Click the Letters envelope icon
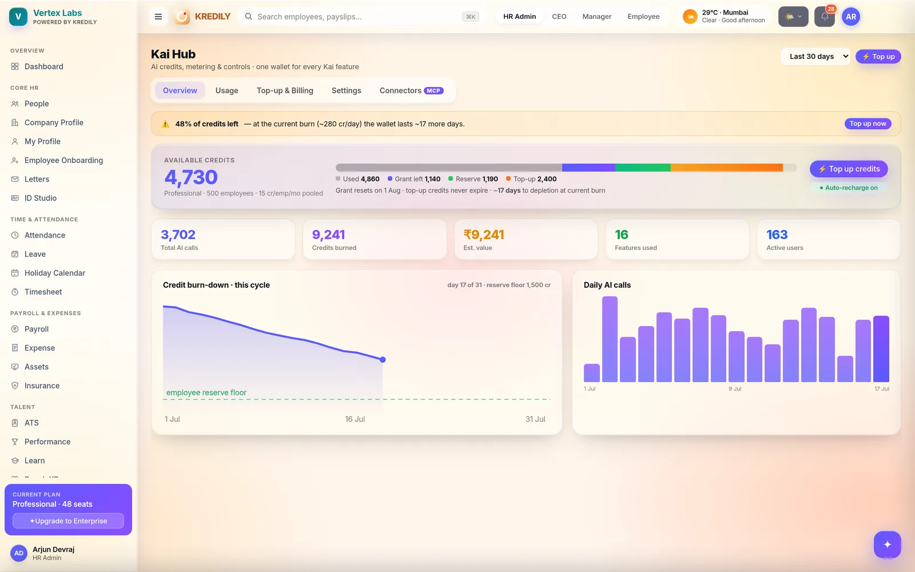 (15, 179)
